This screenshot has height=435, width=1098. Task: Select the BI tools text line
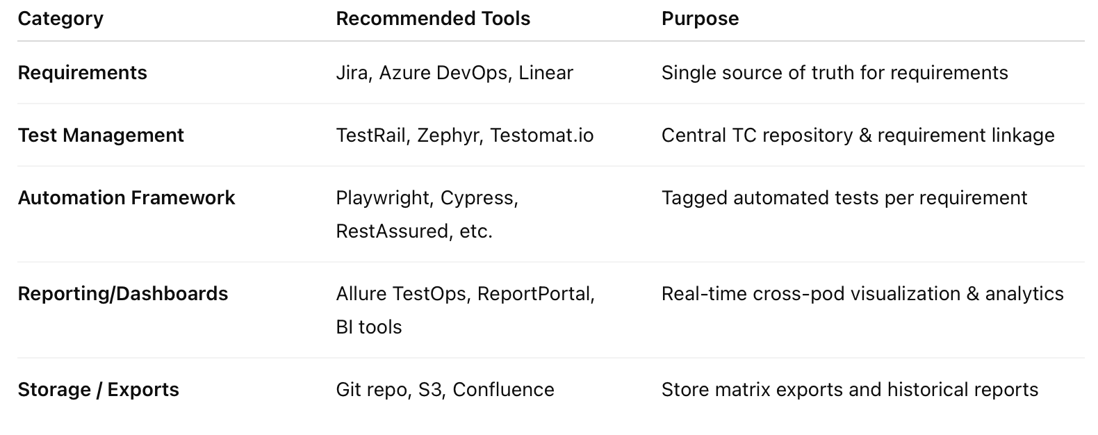click(368, 327)
